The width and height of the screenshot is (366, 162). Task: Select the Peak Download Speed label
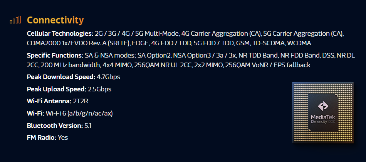click(61, 77)
